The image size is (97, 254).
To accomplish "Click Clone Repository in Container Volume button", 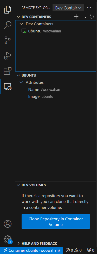I will (56, 221).
